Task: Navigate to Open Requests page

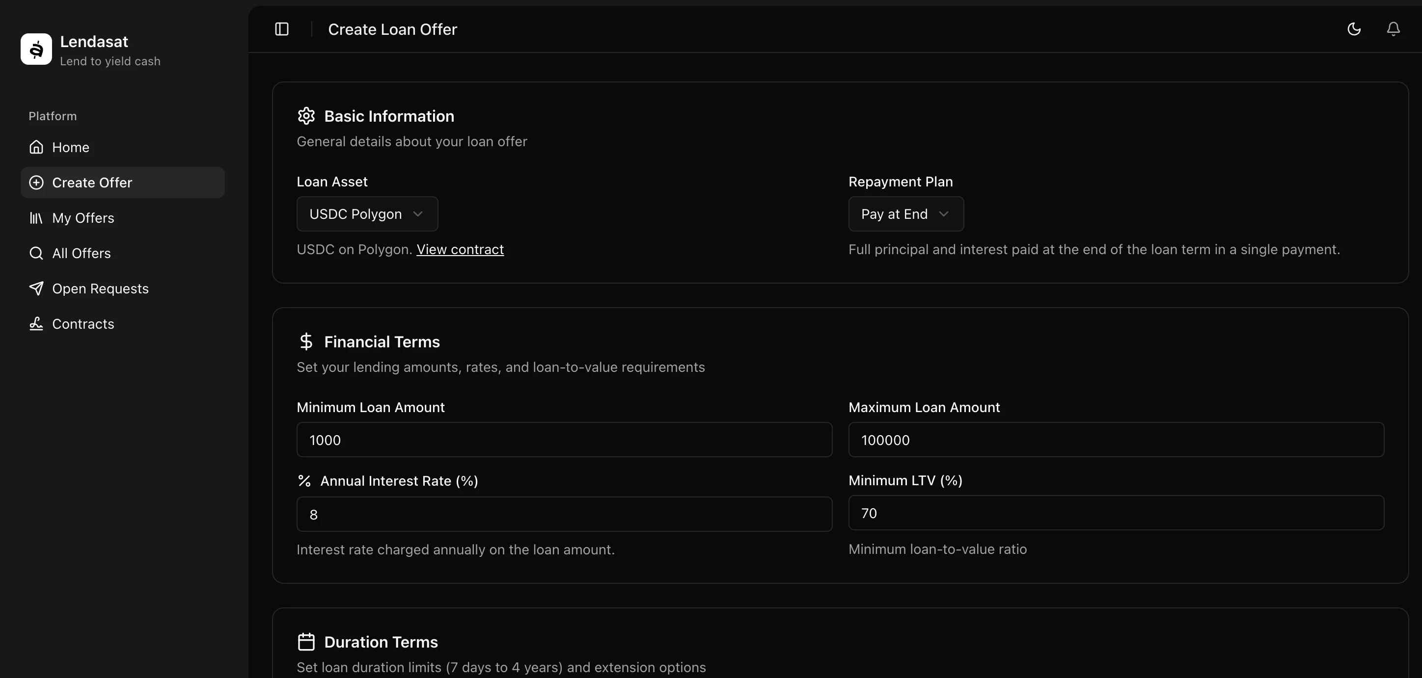Action: click(x=100, y=288)
